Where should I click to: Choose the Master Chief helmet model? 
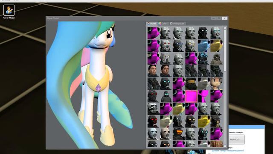tap(191, 83)
